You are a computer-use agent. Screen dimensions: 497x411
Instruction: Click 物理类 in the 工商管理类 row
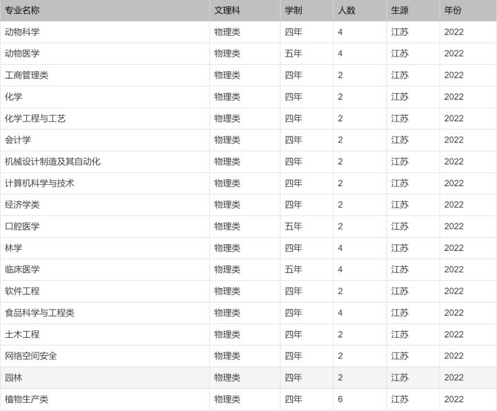(x=227, y=75)
